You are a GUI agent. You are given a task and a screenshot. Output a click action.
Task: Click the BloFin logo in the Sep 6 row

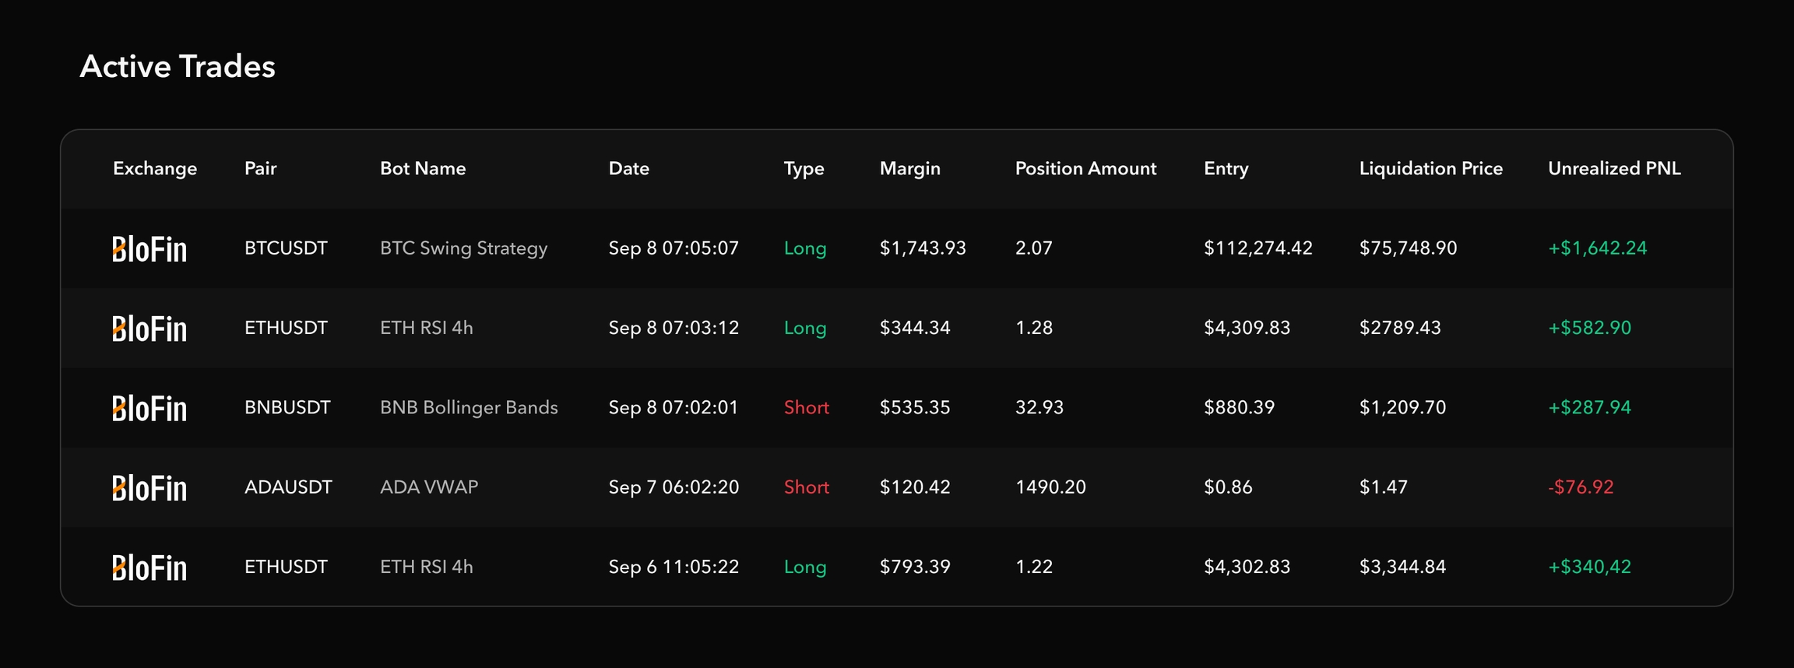[x=149, y=568]
